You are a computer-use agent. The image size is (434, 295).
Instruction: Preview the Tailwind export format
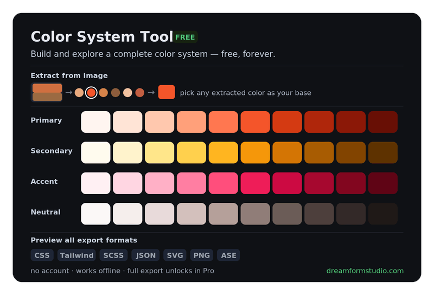tap(76, 255)
